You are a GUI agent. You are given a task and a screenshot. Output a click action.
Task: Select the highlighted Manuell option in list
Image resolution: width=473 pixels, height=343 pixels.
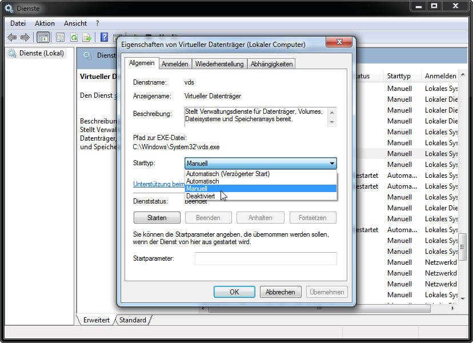pyautogui.click(x=260, y=189)
